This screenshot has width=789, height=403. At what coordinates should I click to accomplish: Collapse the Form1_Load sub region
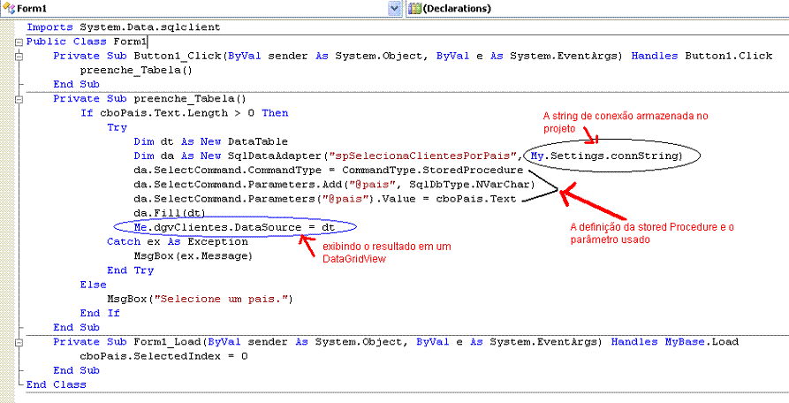(19, 343)
